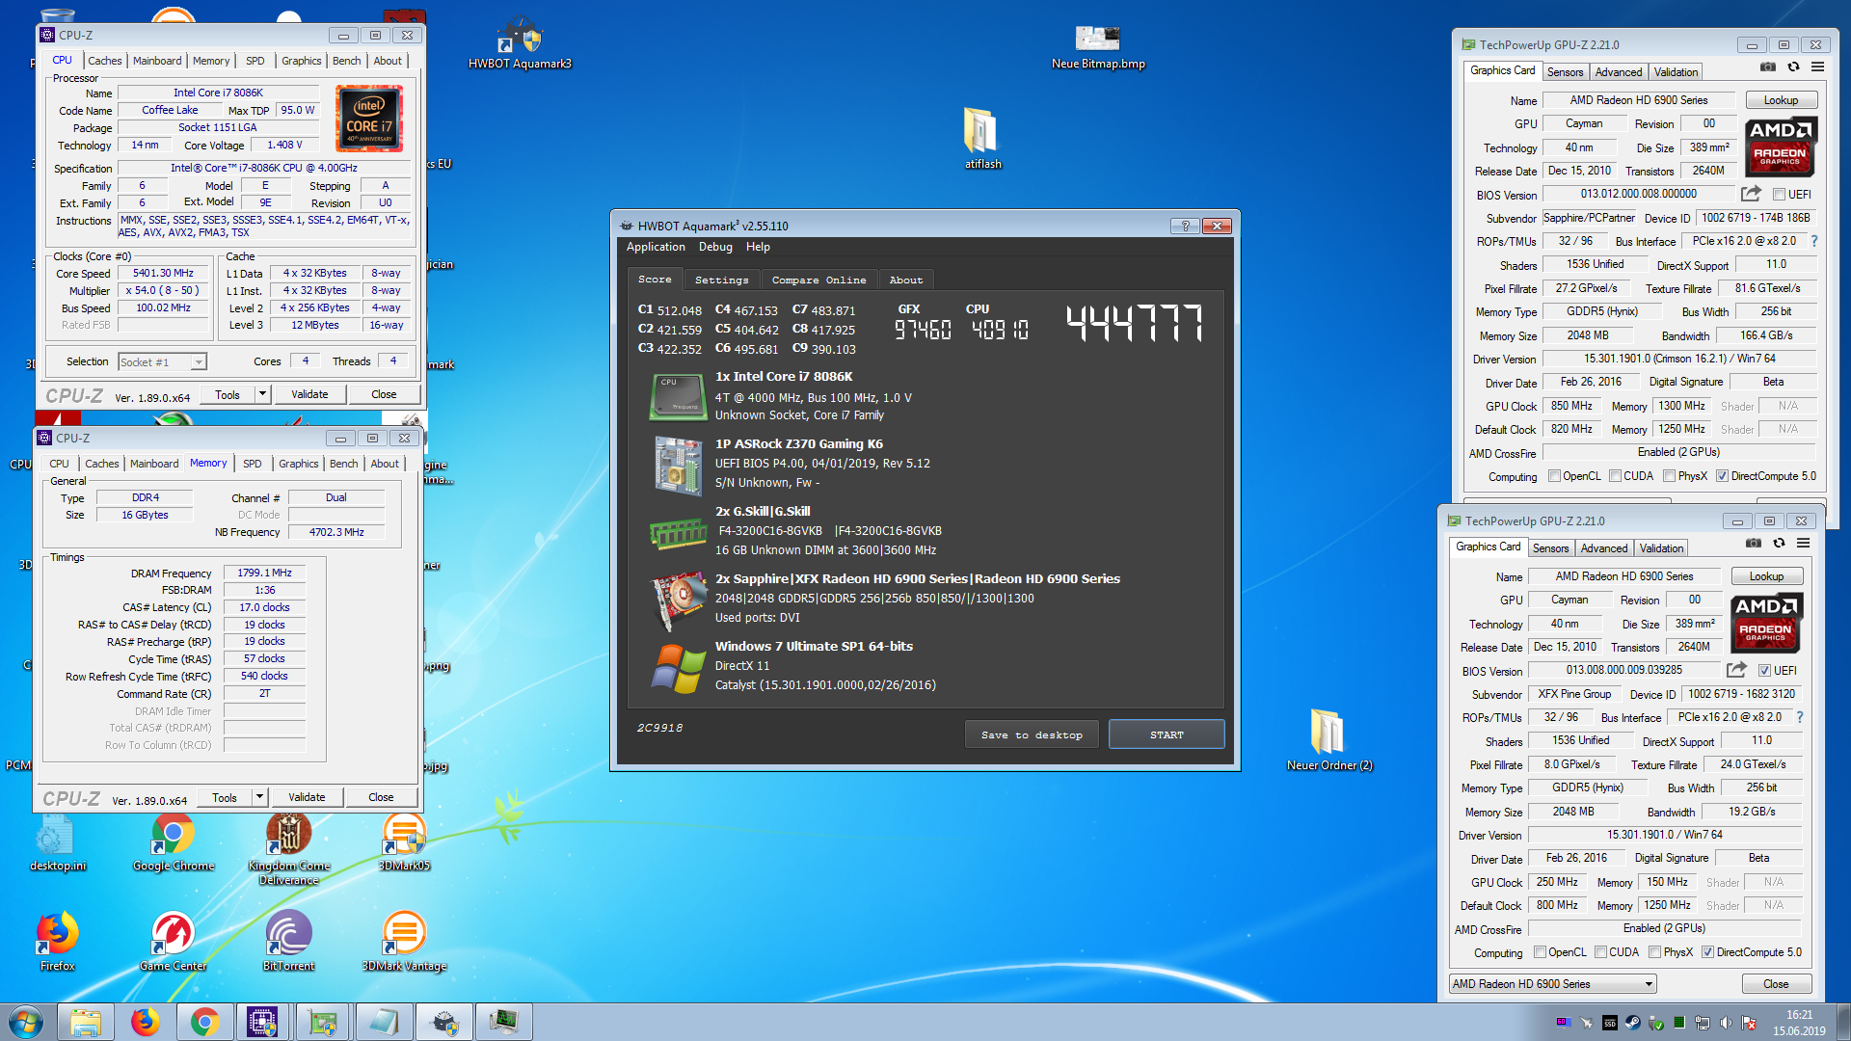
Task: Select the BitTorrent desktop icon
Action: click(288, 942)
